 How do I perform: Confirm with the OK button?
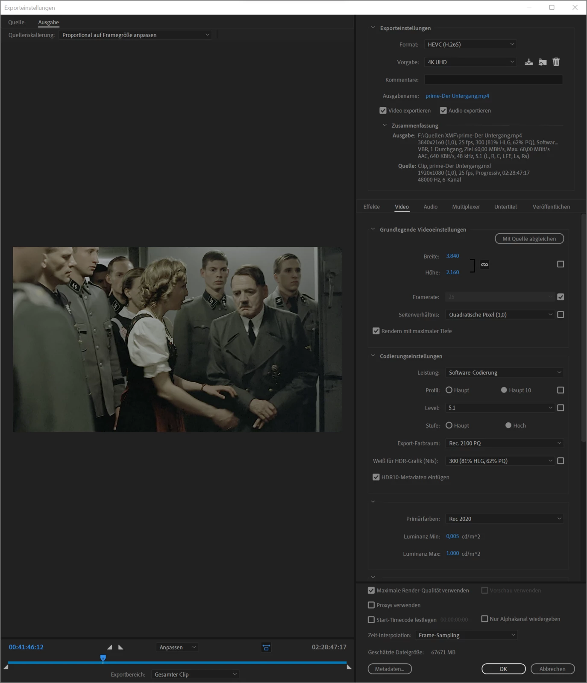tap(504, 669)
